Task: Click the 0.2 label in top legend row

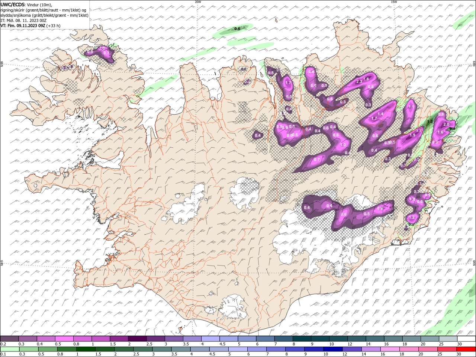Action: (x=3, y=344)
